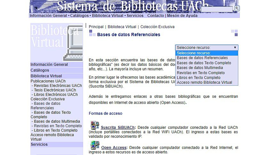Open sidebar 'Bases de datos Referenciales' link
276x155 pixels.
46,106
